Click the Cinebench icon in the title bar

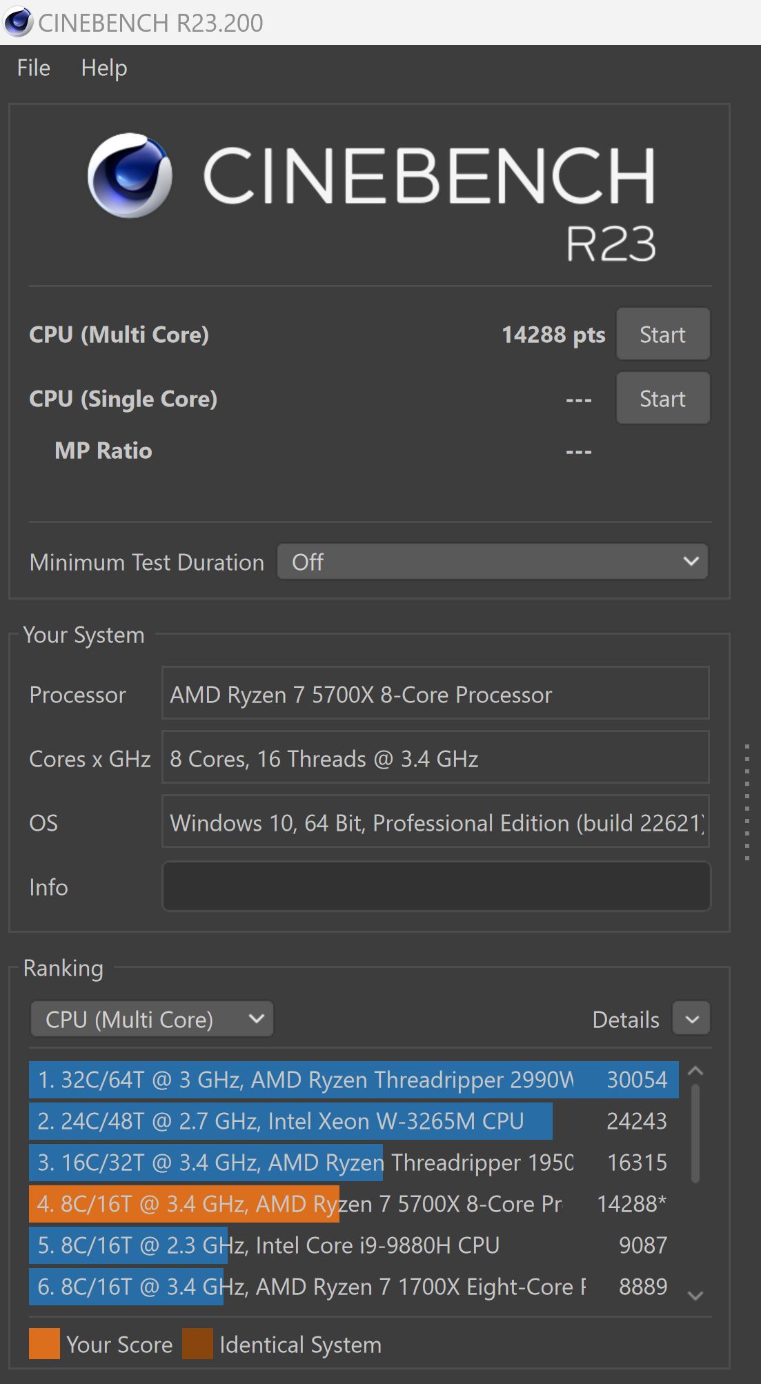(x=18, y=22)
